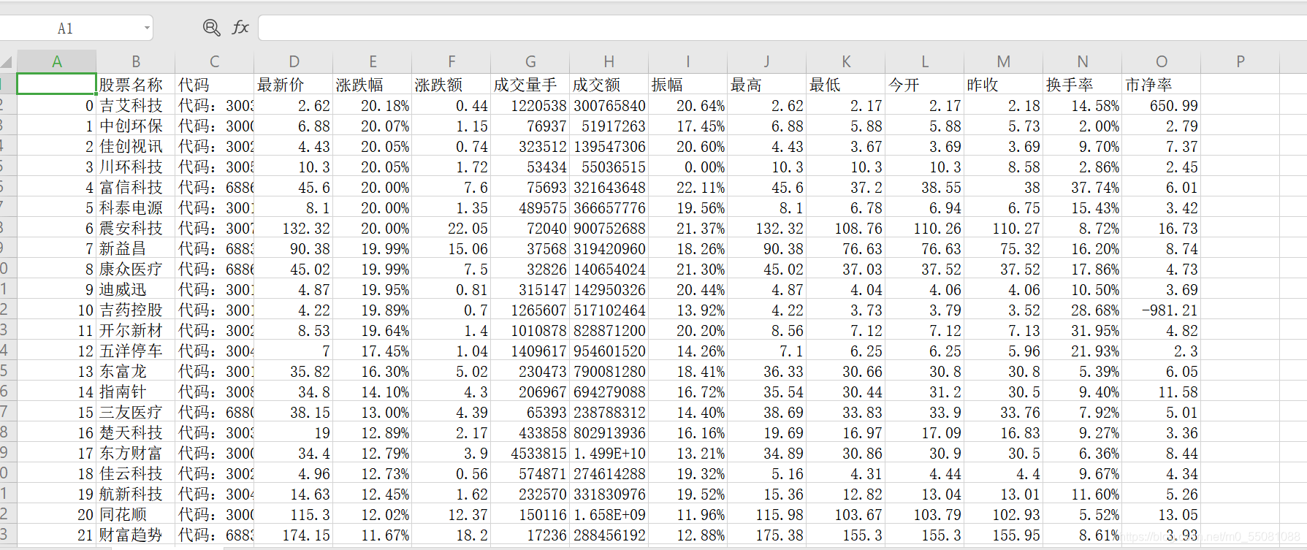Image resolution: width=1307 pixels, height=550 pixels.
Task: Select the cell 吉药控股
Action: click(136, 310)
